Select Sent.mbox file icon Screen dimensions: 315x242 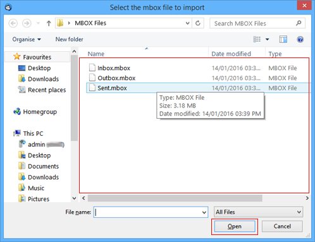pyautogui.click(x=92, y=87)
